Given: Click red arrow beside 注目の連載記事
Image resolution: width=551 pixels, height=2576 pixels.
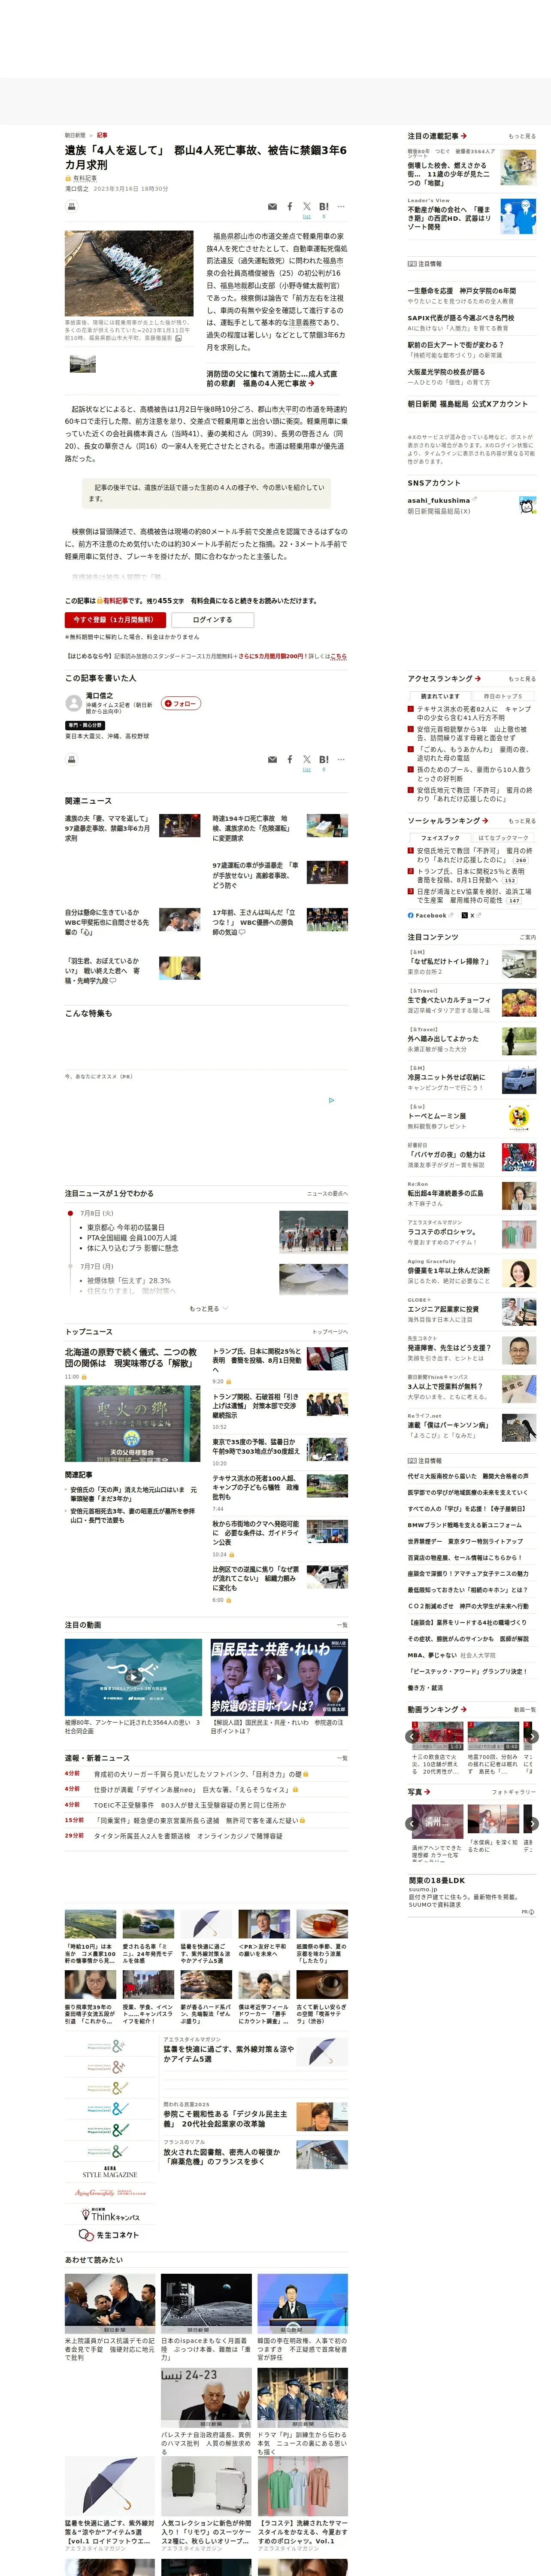Looking at the screenshot, I should [x=464, y=136].
